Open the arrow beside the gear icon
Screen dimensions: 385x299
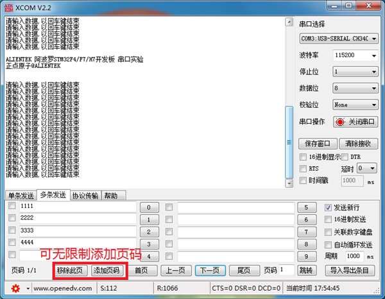[28, 289]
